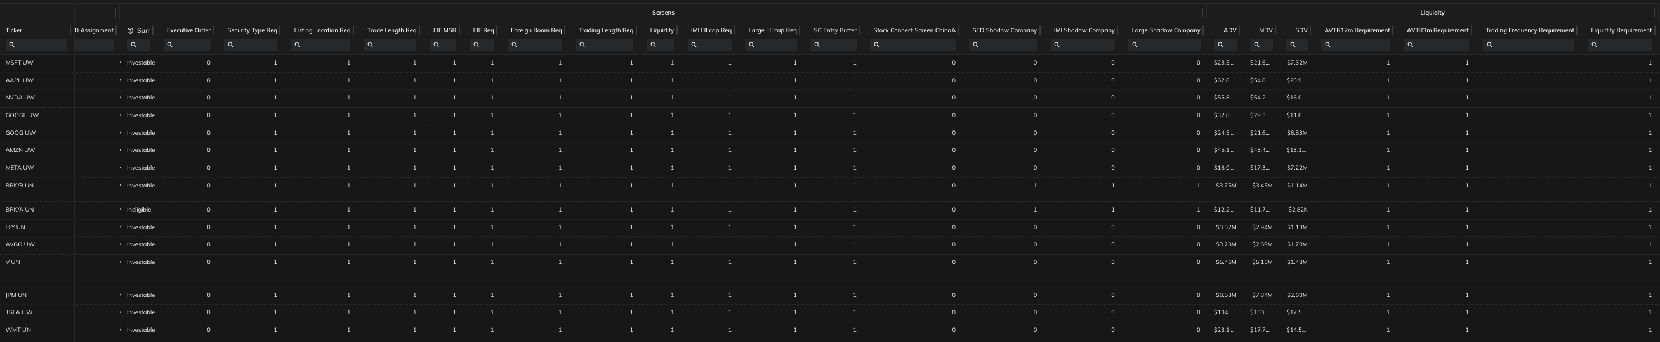Screen dimensions: 1660x342
Task: Focus the STD Shadow Company filter field
Action: point(1003,45)
